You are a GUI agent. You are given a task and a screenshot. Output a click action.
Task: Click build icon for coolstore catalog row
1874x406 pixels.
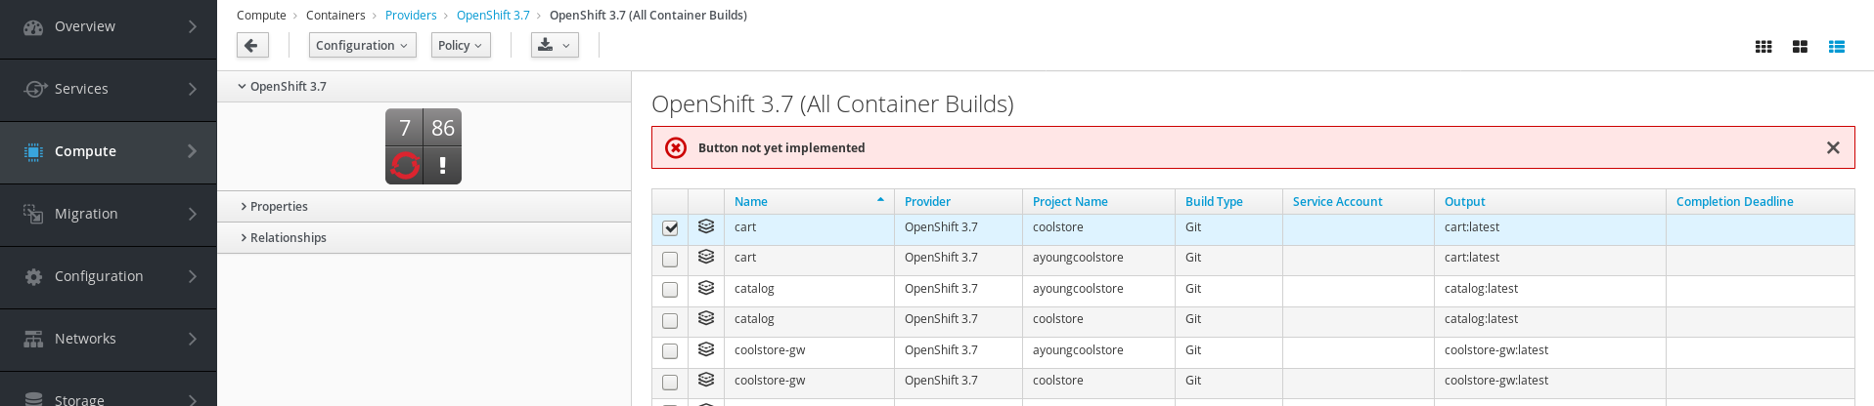point(706,318)
